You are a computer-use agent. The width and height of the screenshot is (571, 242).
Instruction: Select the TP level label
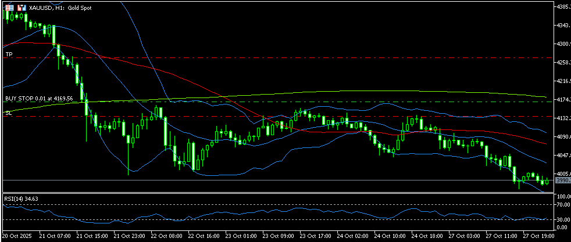click(8, 54)
